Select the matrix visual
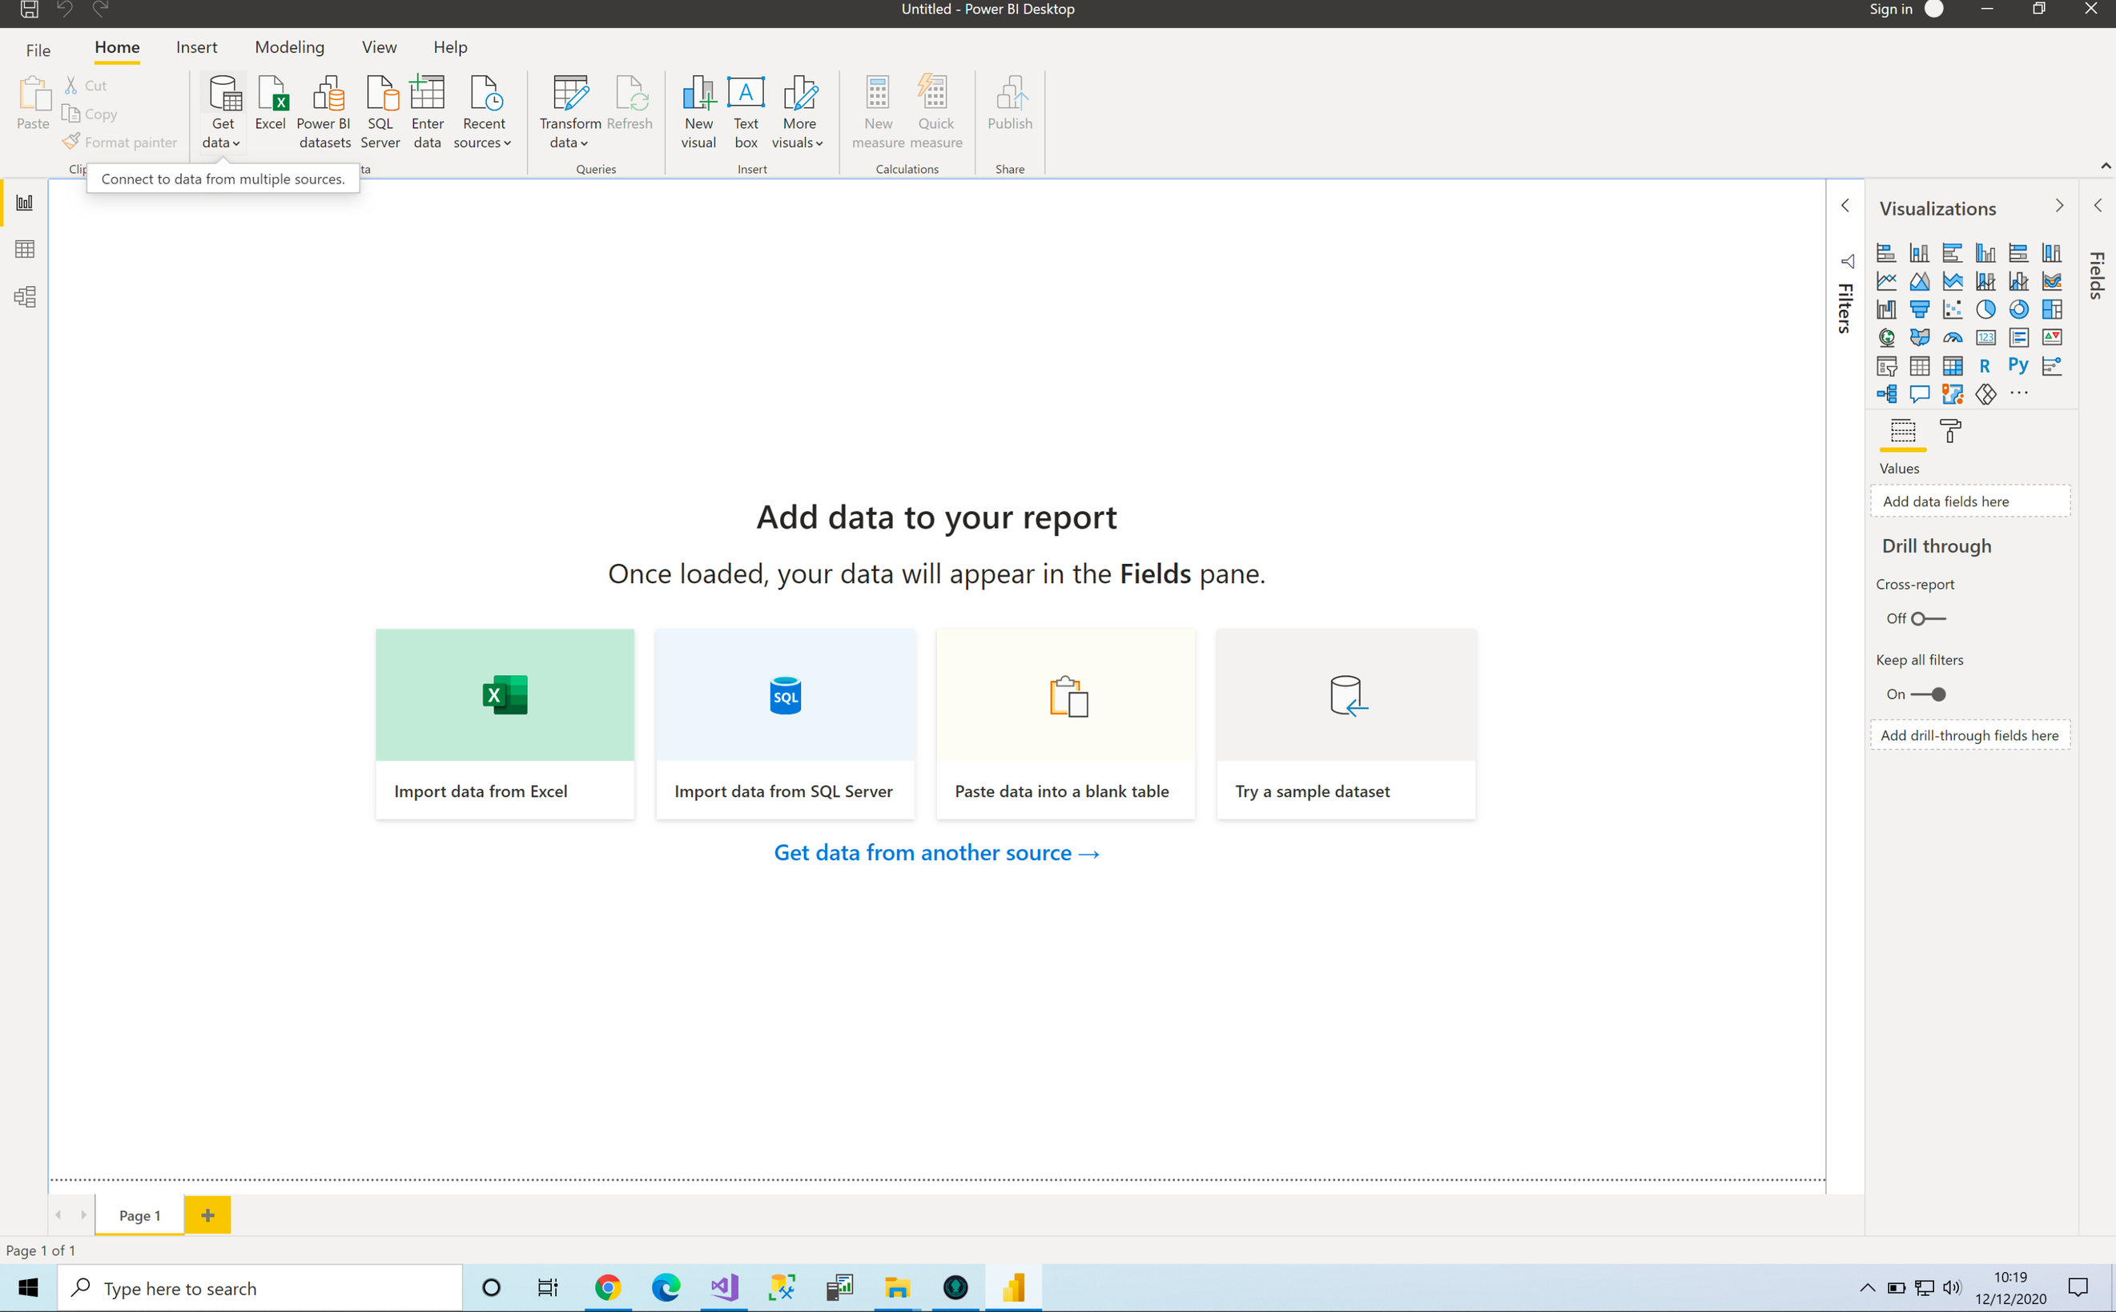The image size is (2116, 1312). (1952, 366)
